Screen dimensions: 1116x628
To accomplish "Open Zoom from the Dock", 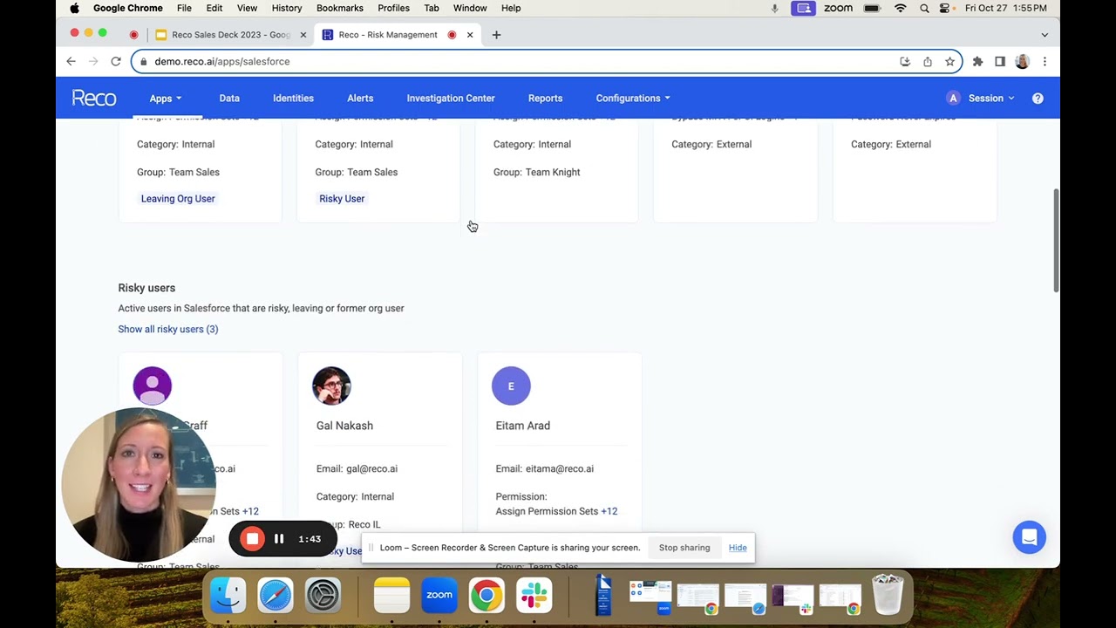I will point(439,595).
